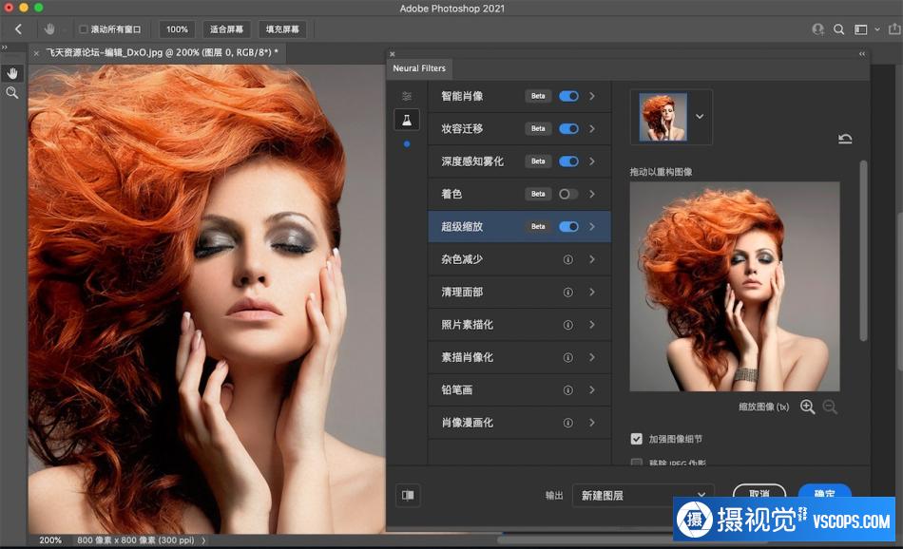This screenshot has width=903, height=549.
Task: Download 杂色减少 filter cloud icon
Action: coord(567,259)
